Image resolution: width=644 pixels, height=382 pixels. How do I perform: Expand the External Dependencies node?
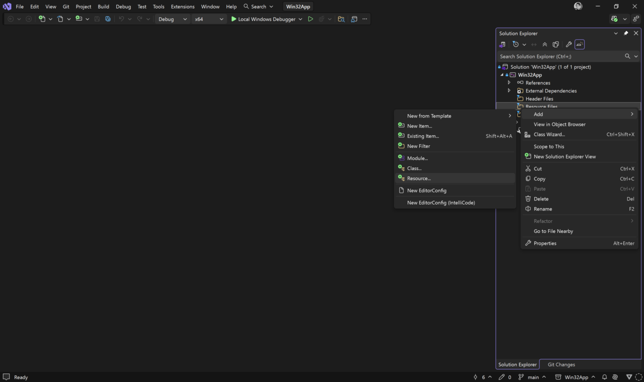[509, 91]
